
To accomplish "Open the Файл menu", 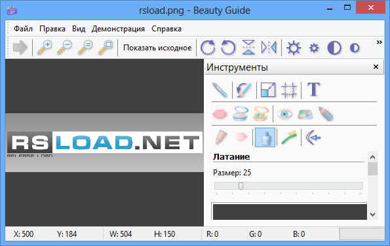I will click(23, 29).
